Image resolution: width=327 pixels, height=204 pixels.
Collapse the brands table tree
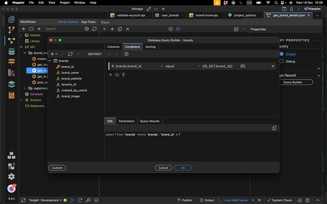click(x=50, y=61)
